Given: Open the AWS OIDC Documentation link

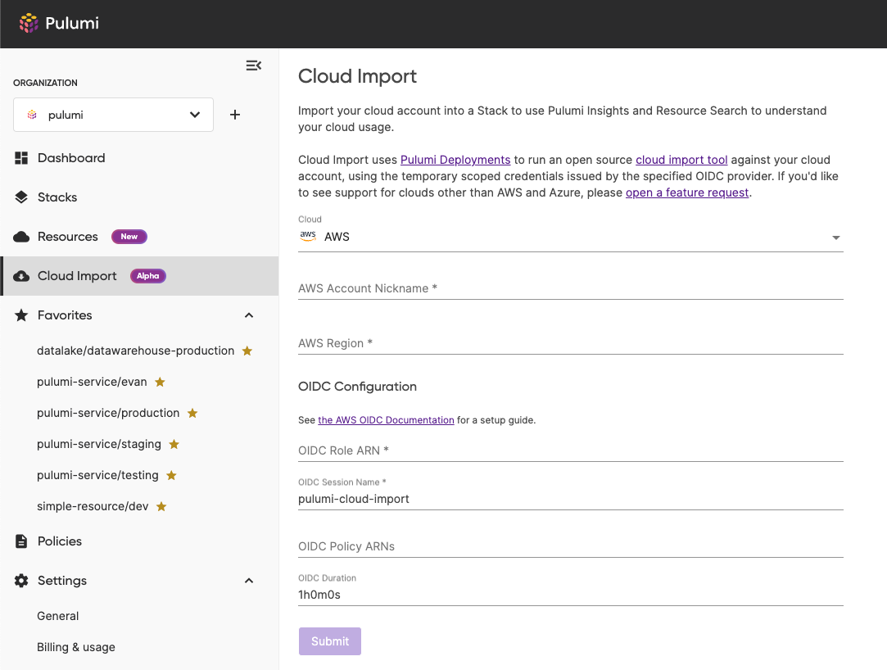Looking at the screenshot, I should [386, 420].
